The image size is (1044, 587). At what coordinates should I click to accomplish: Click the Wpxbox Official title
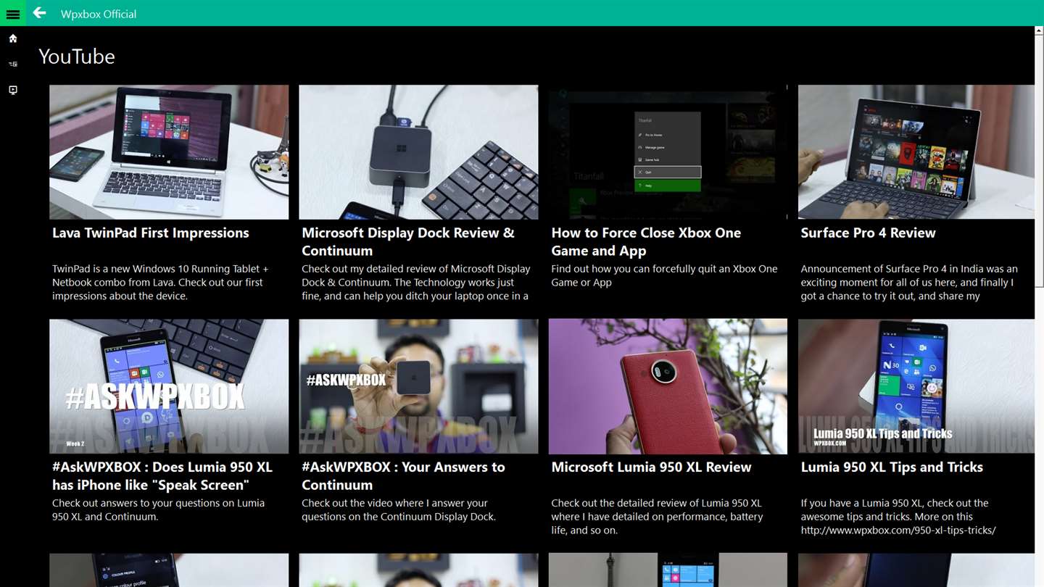point(99,14)
